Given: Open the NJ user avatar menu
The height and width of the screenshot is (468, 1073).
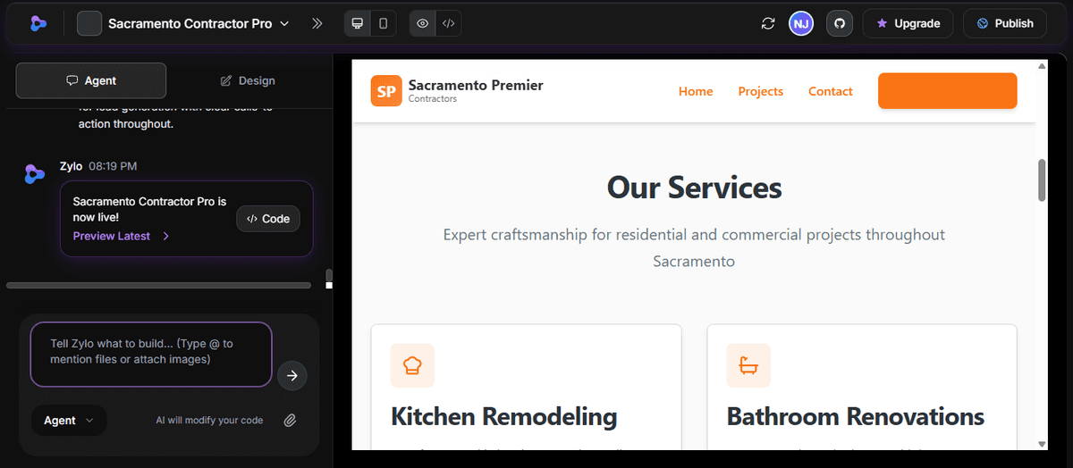Looking at the screenshot, I should 801,23.
